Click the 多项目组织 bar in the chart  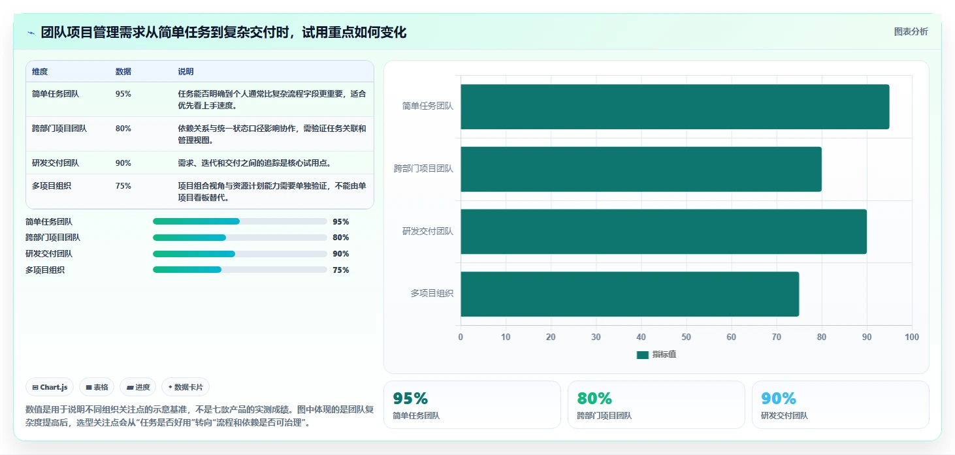click(x=630, y=294)
